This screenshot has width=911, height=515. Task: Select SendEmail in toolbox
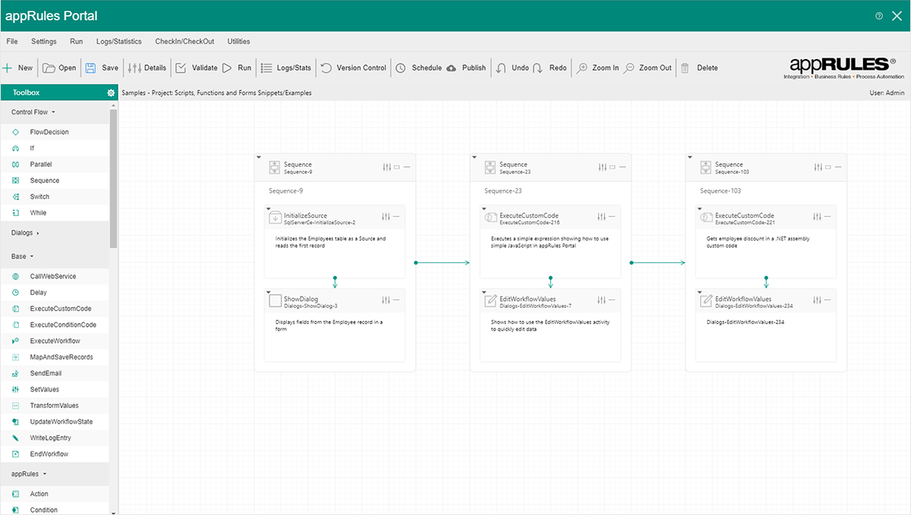click(x=55, y=373)
